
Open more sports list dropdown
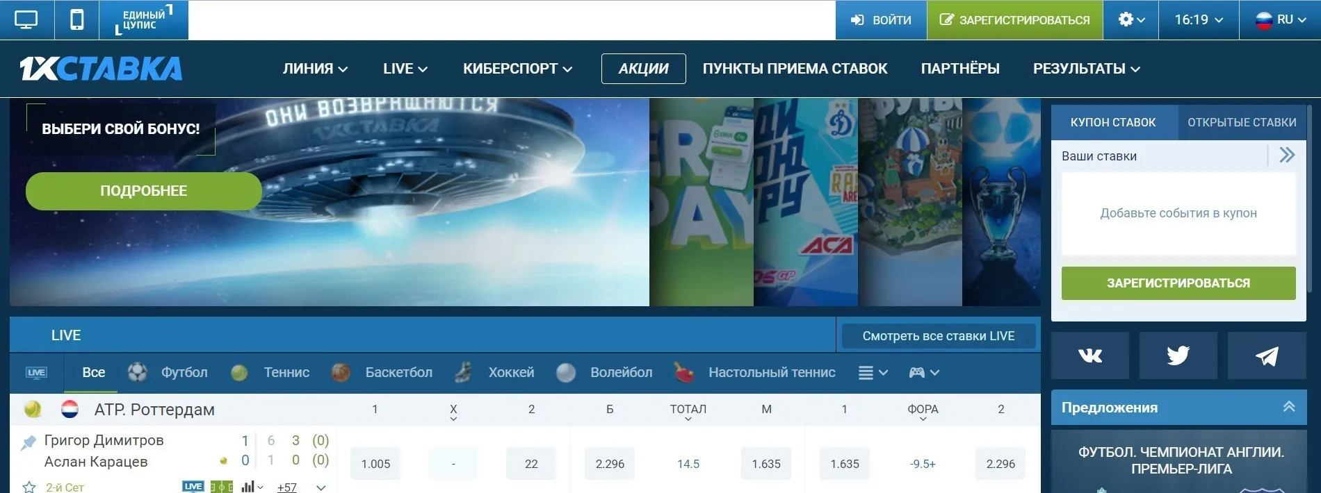point(873,373)
